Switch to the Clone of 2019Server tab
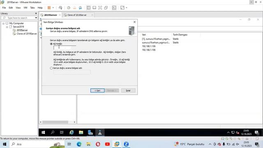The image size is (263, 148). coord(77,15)
